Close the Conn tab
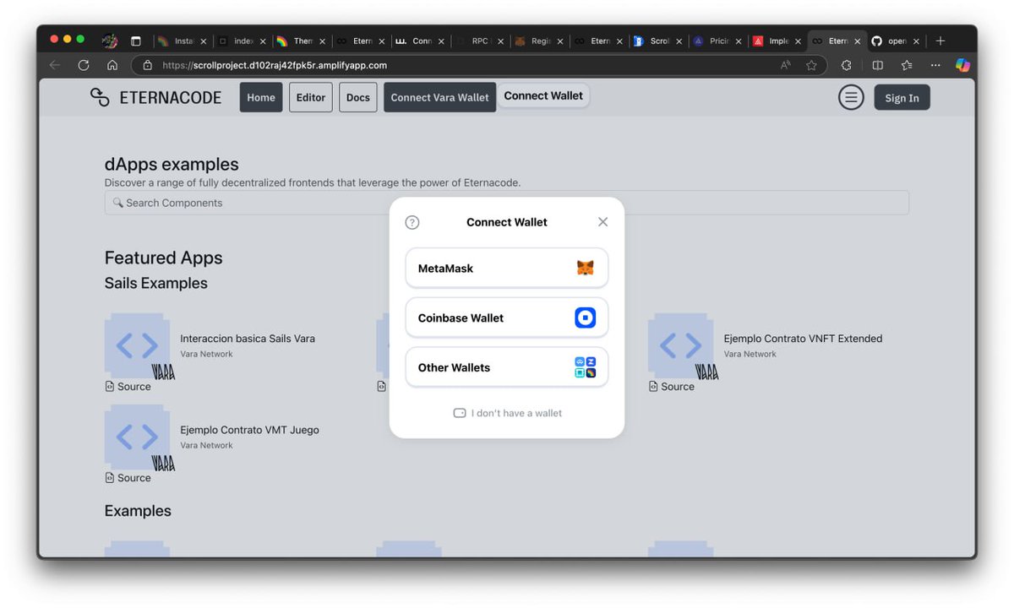 click(x=441, y=41)
